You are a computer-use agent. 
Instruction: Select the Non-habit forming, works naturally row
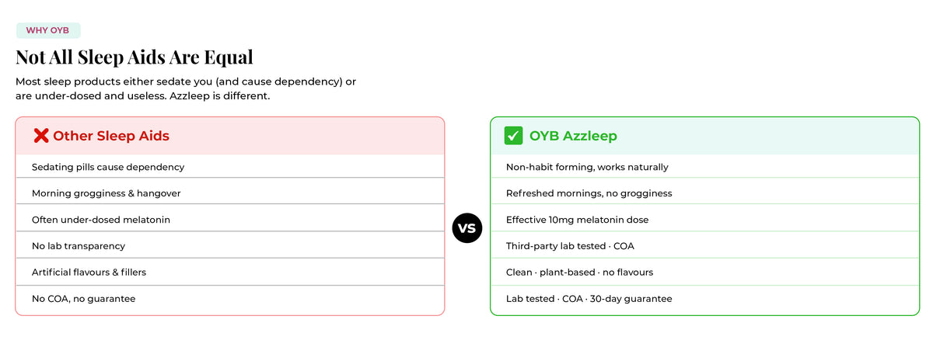(x=704, y=167)
